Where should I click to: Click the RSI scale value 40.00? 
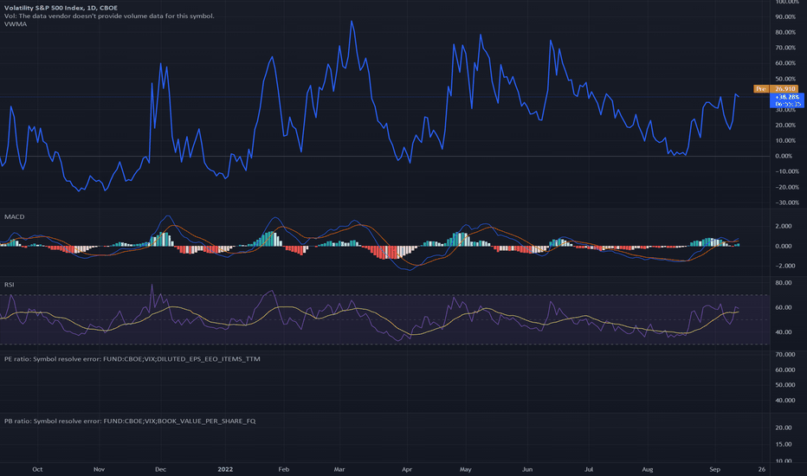click(784, 332)
